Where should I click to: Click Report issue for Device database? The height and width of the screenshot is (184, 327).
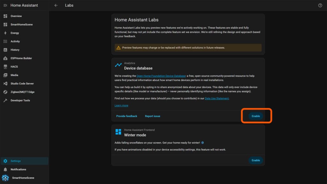(152, 116)
